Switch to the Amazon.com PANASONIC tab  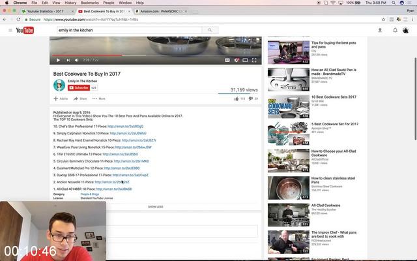[162, 12]
